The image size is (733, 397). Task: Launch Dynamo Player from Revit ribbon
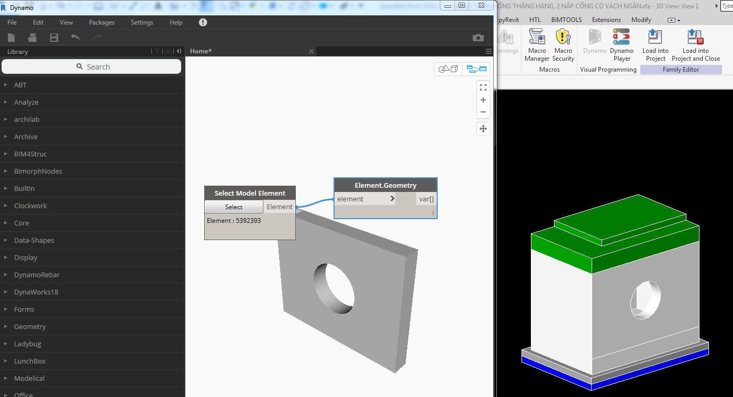[x=621, y=44]
